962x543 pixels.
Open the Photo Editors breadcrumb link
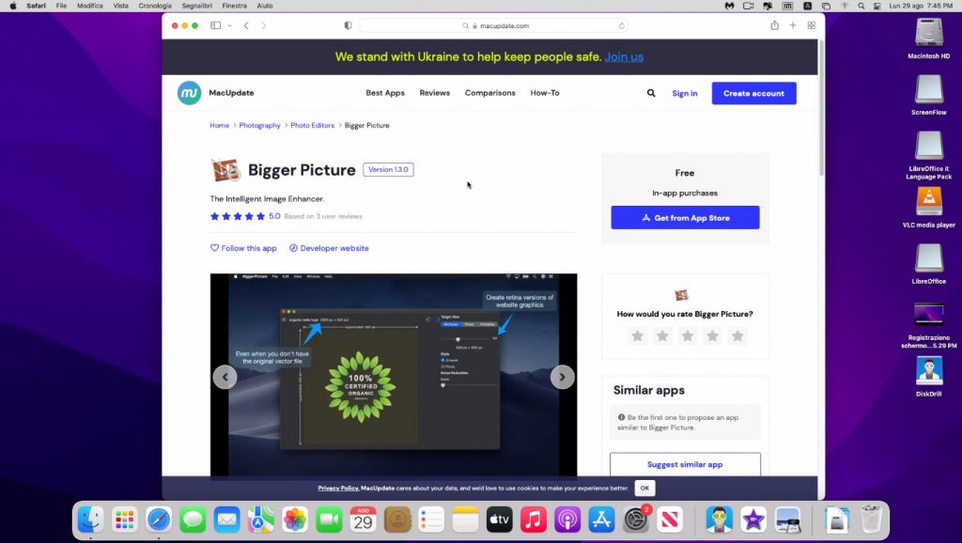click(311, 125)
